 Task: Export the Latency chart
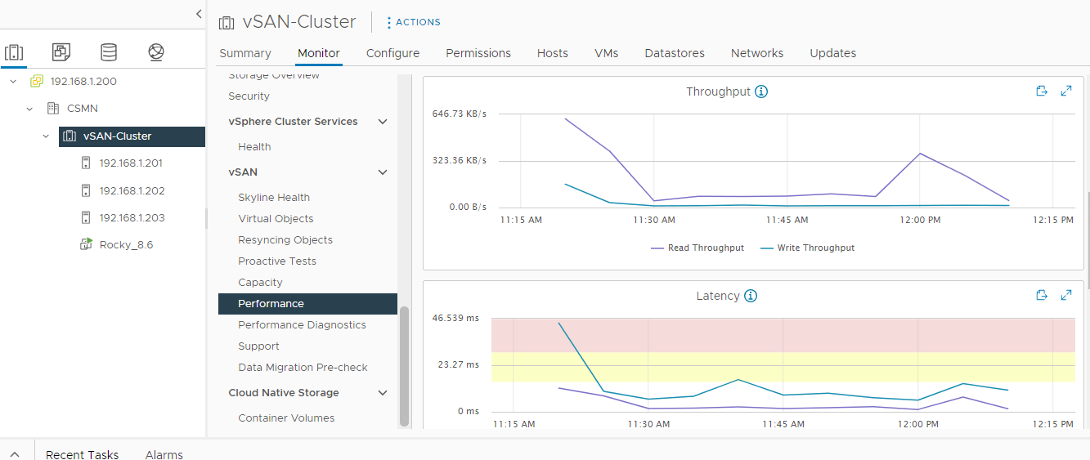pyautogui.click(x=1042, y=296)
